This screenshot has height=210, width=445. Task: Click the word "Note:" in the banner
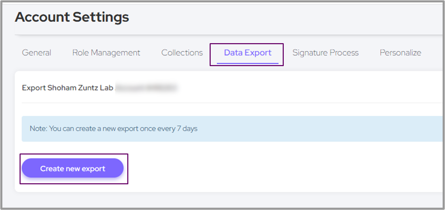click(38, 129)
